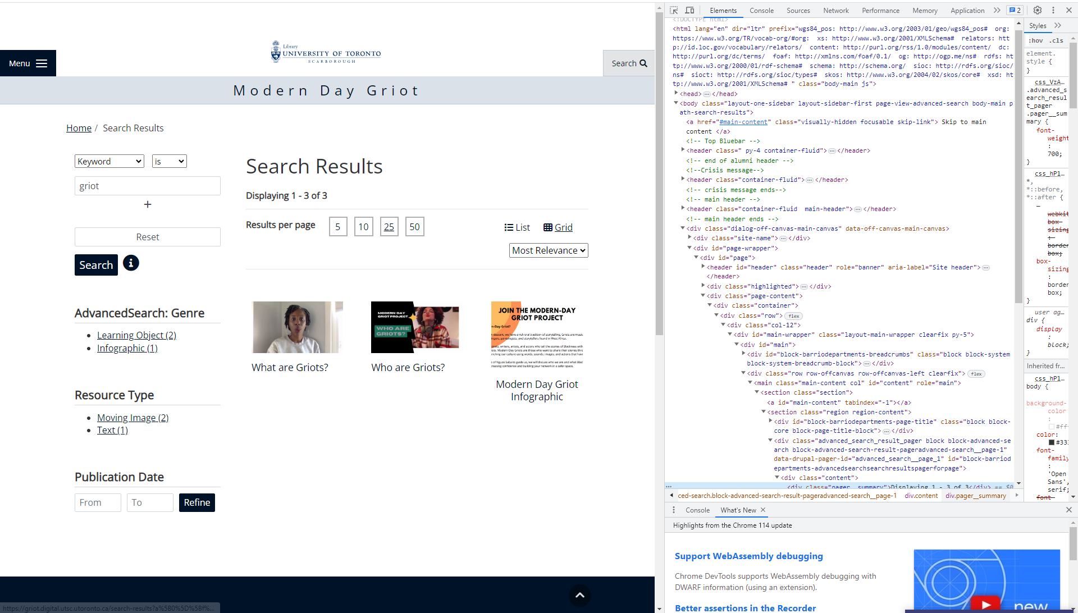Set results per page to 5
The width and height of the screenshot is (1078, 613).
tap(338, 227)
